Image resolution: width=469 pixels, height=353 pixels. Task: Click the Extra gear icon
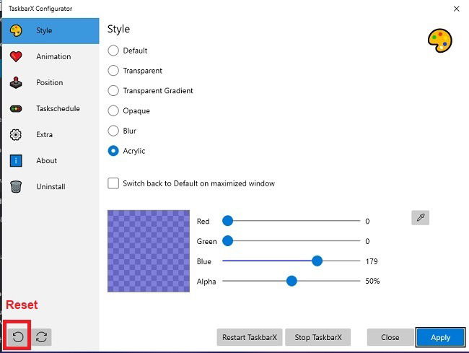pyautogui.click(x=16, y=134)
